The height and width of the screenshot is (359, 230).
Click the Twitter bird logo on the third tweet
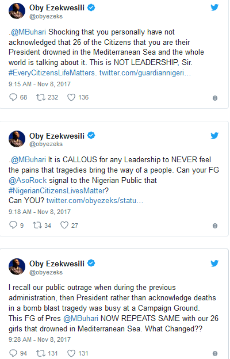point(214,263)
